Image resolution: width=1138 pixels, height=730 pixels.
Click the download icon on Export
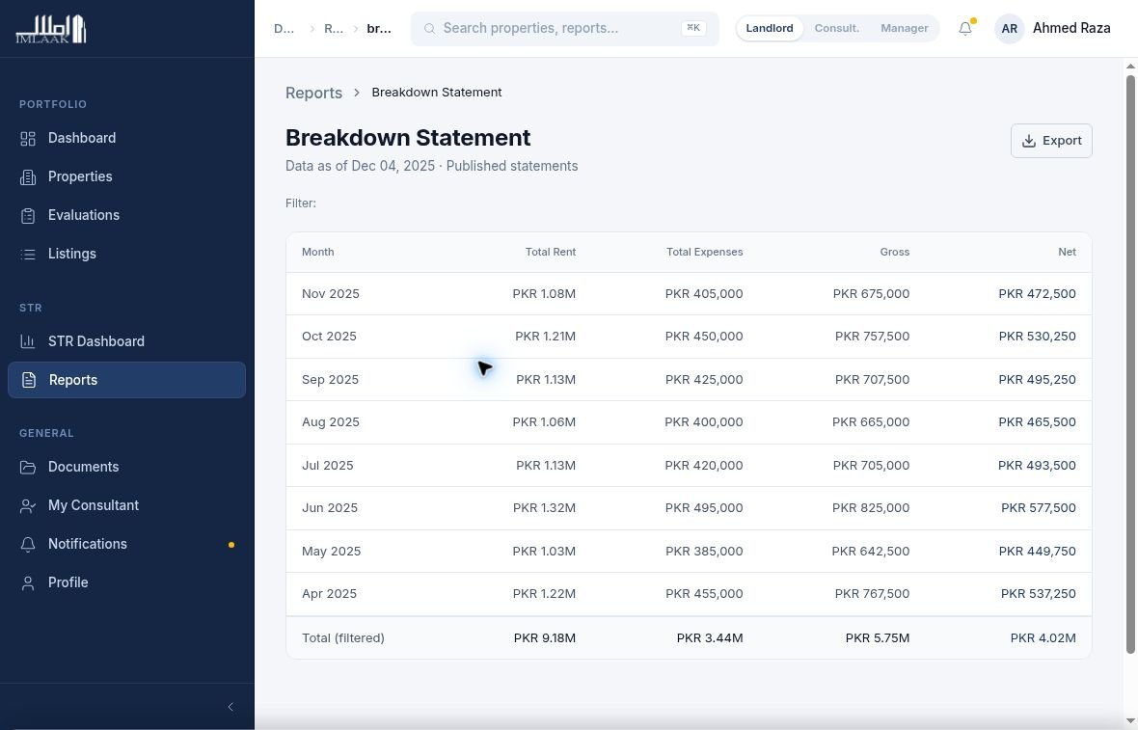pos(1028,141)
